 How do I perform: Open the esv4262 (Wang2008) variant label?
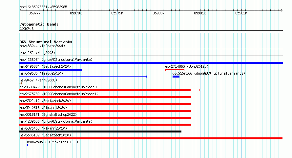[37, 53]
